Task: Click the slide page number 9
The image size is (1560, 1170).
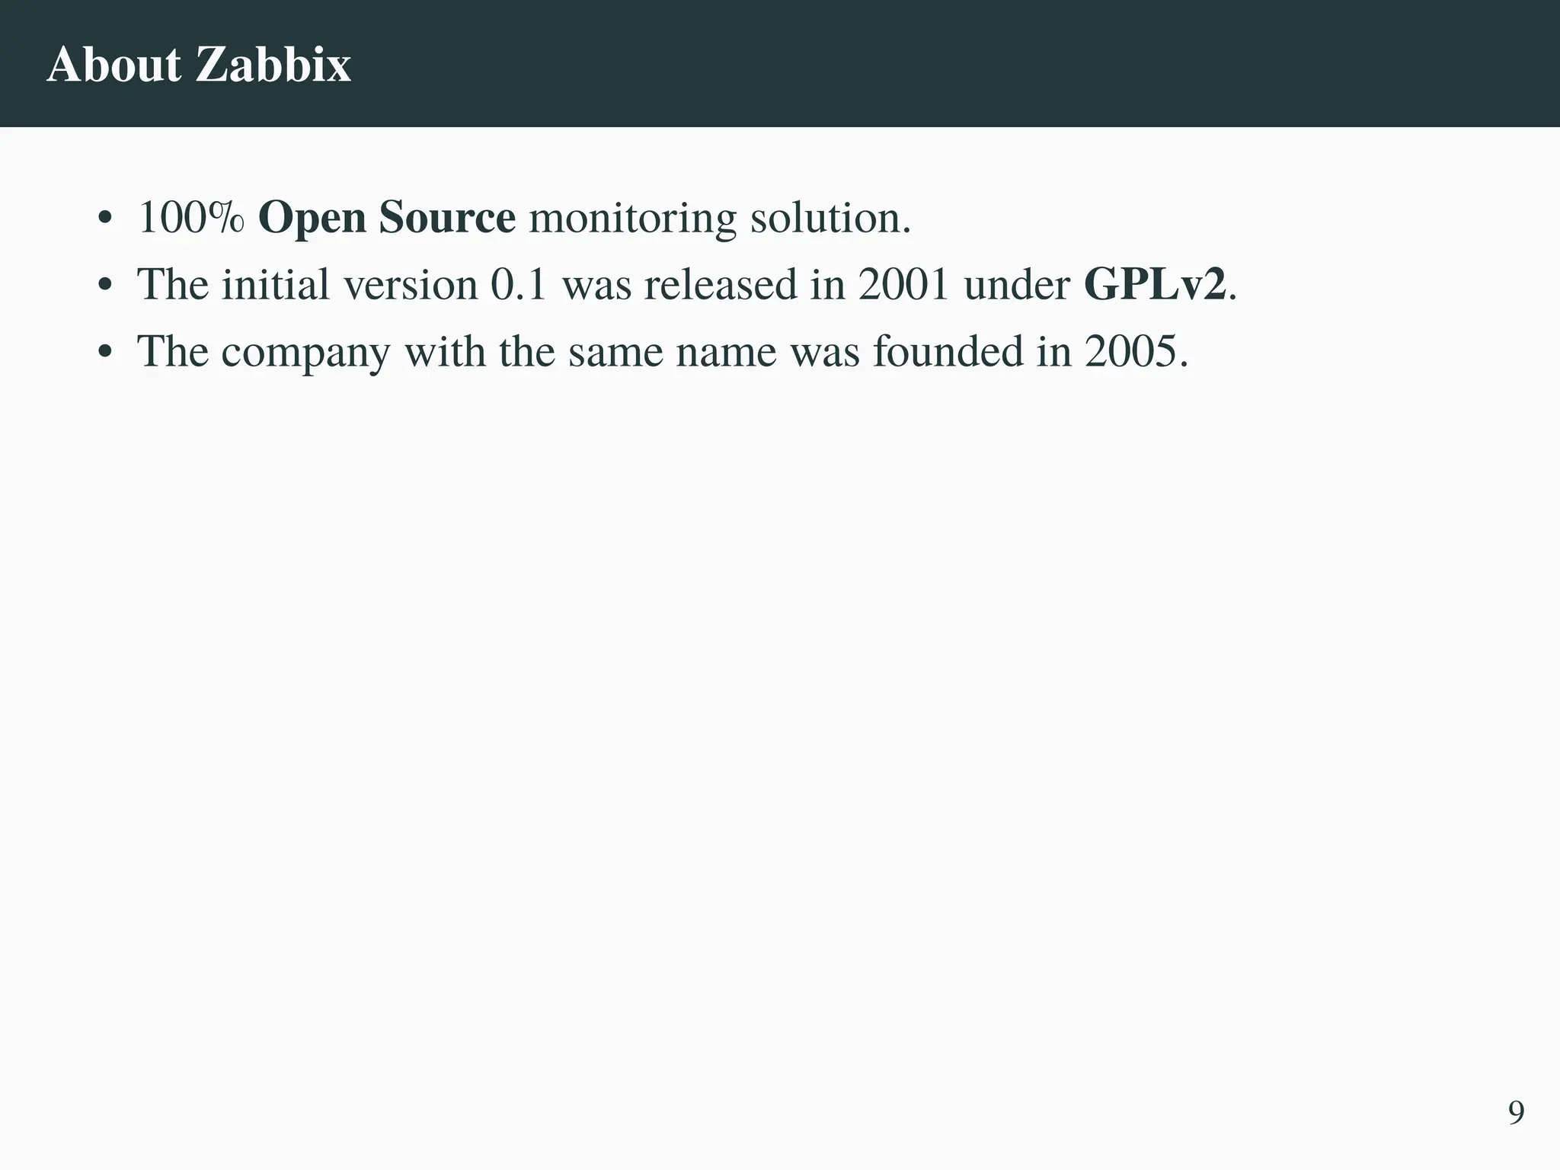Action: pos(1516,1113)
